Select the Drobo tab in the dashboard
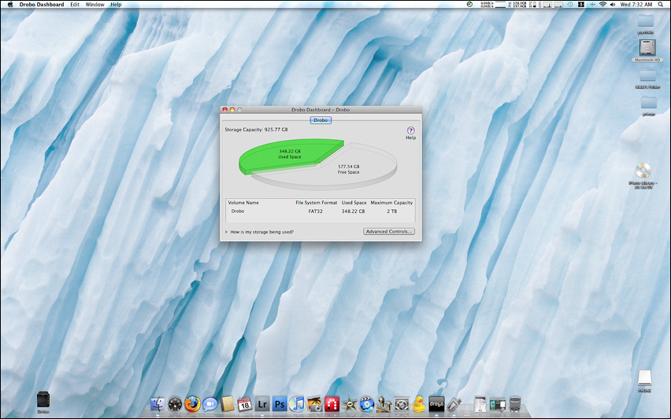This screenshot has height=419, width=671. [321, 120]
